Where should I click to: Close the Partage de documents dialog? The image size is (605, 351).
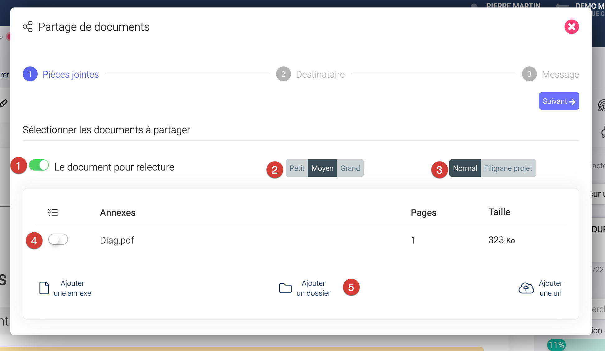(571, 27)
